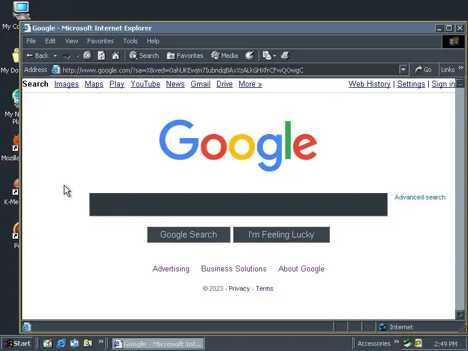This screenshot has width=468, height=351.
Task: Open the File menu
Action: click(x=31, y=41)
